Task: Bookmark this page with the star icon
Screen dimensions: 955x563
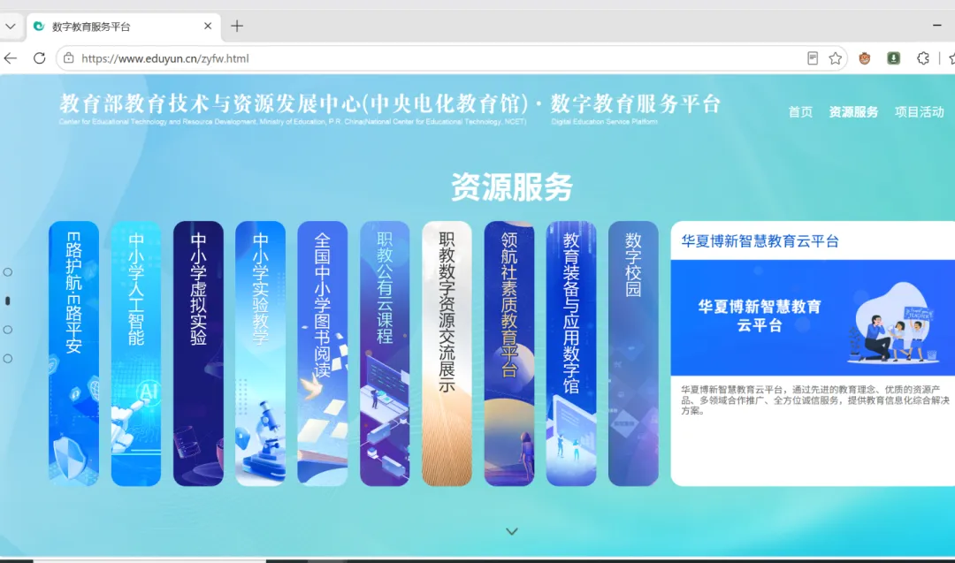Action: tap(835, 58)
